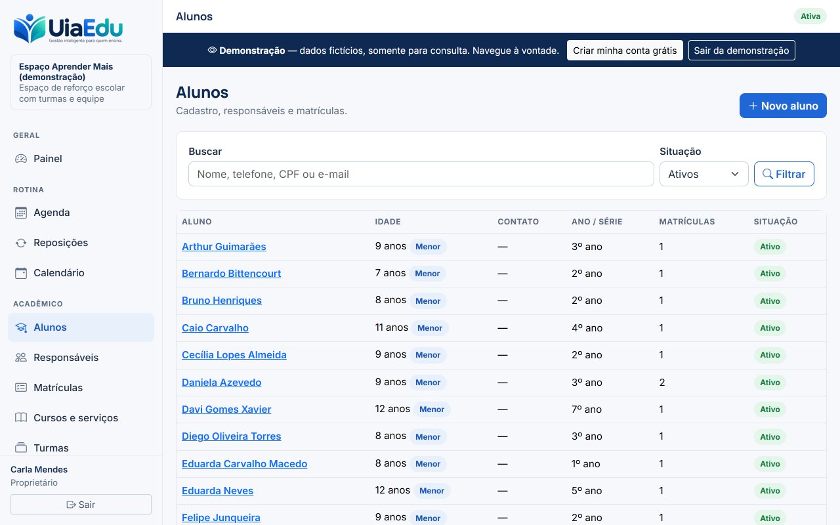Click the Agenda calendar grid icon
Image resolution: width=840 pixels, height=525 pixels.
click(x=21, y=213)
